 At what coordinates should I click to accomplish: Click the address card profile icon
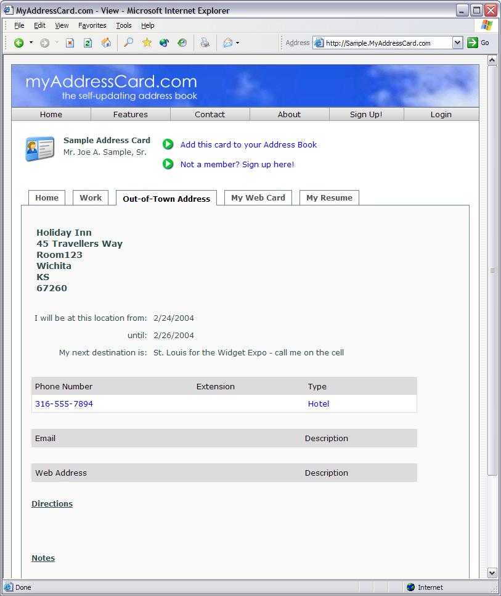40,149
